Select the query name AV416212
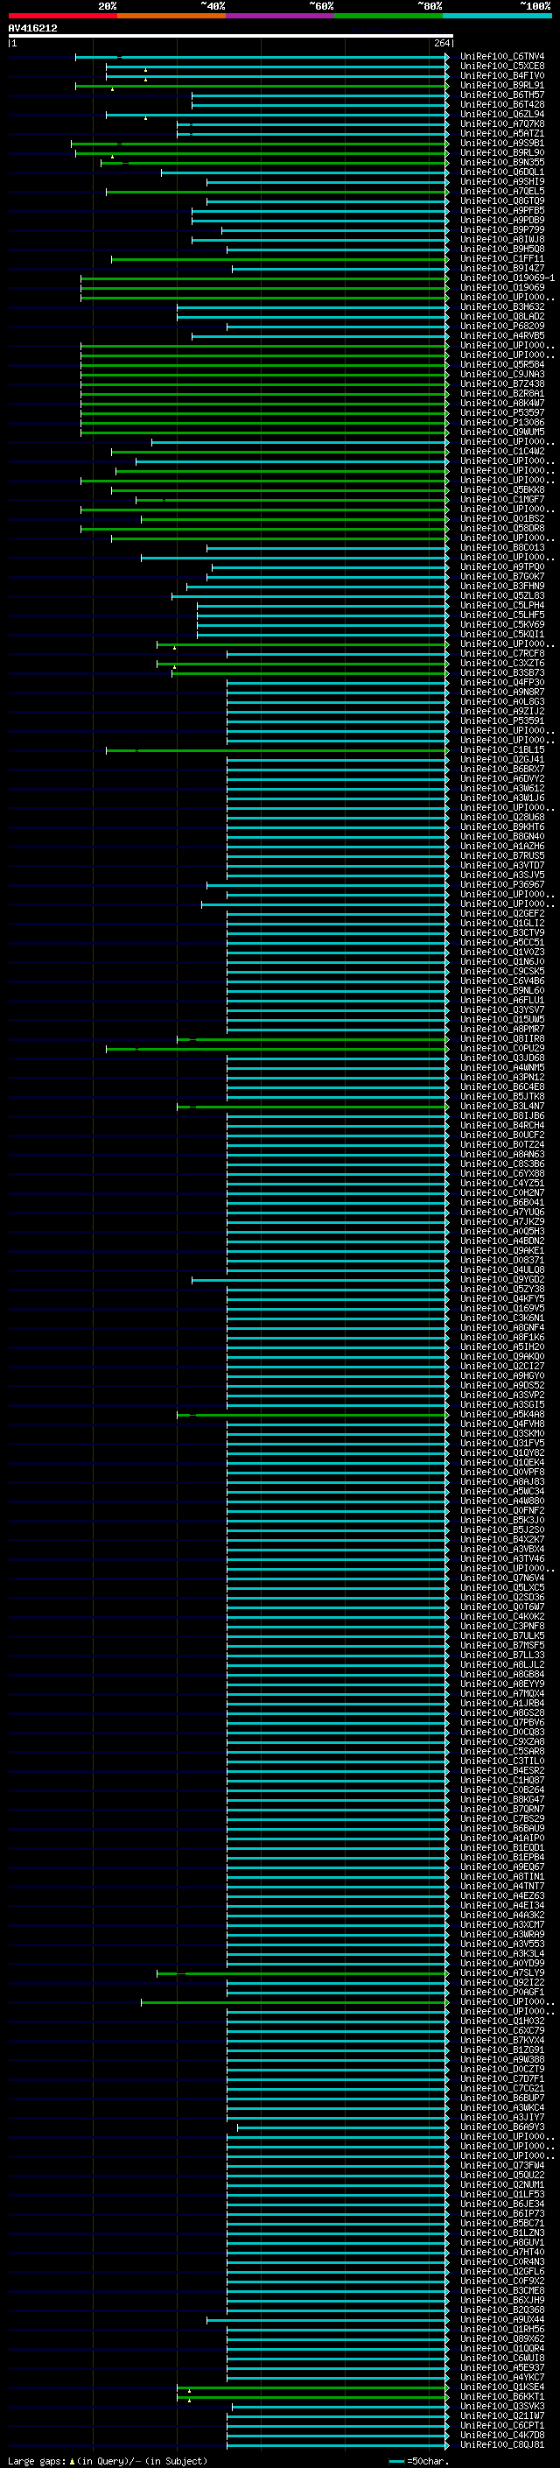 coord(32,29)
